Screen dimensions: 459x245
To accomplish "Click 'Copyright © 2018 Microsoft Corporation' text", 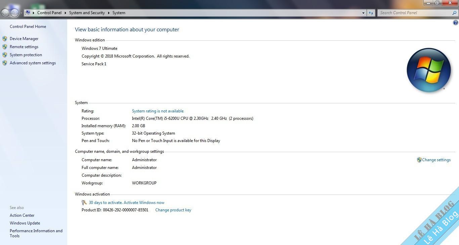I will (118, 56).
